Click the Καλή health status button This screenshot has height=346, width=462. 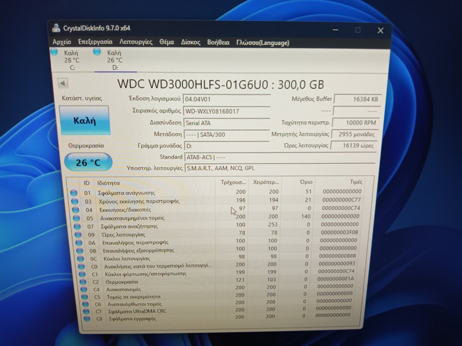(x=85, y=121)
